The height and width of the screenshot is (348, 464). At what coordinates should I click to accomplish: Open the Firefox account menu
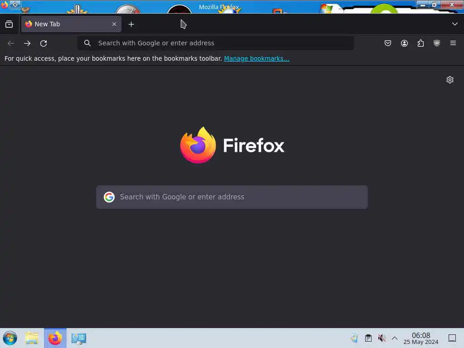(404, 43)
